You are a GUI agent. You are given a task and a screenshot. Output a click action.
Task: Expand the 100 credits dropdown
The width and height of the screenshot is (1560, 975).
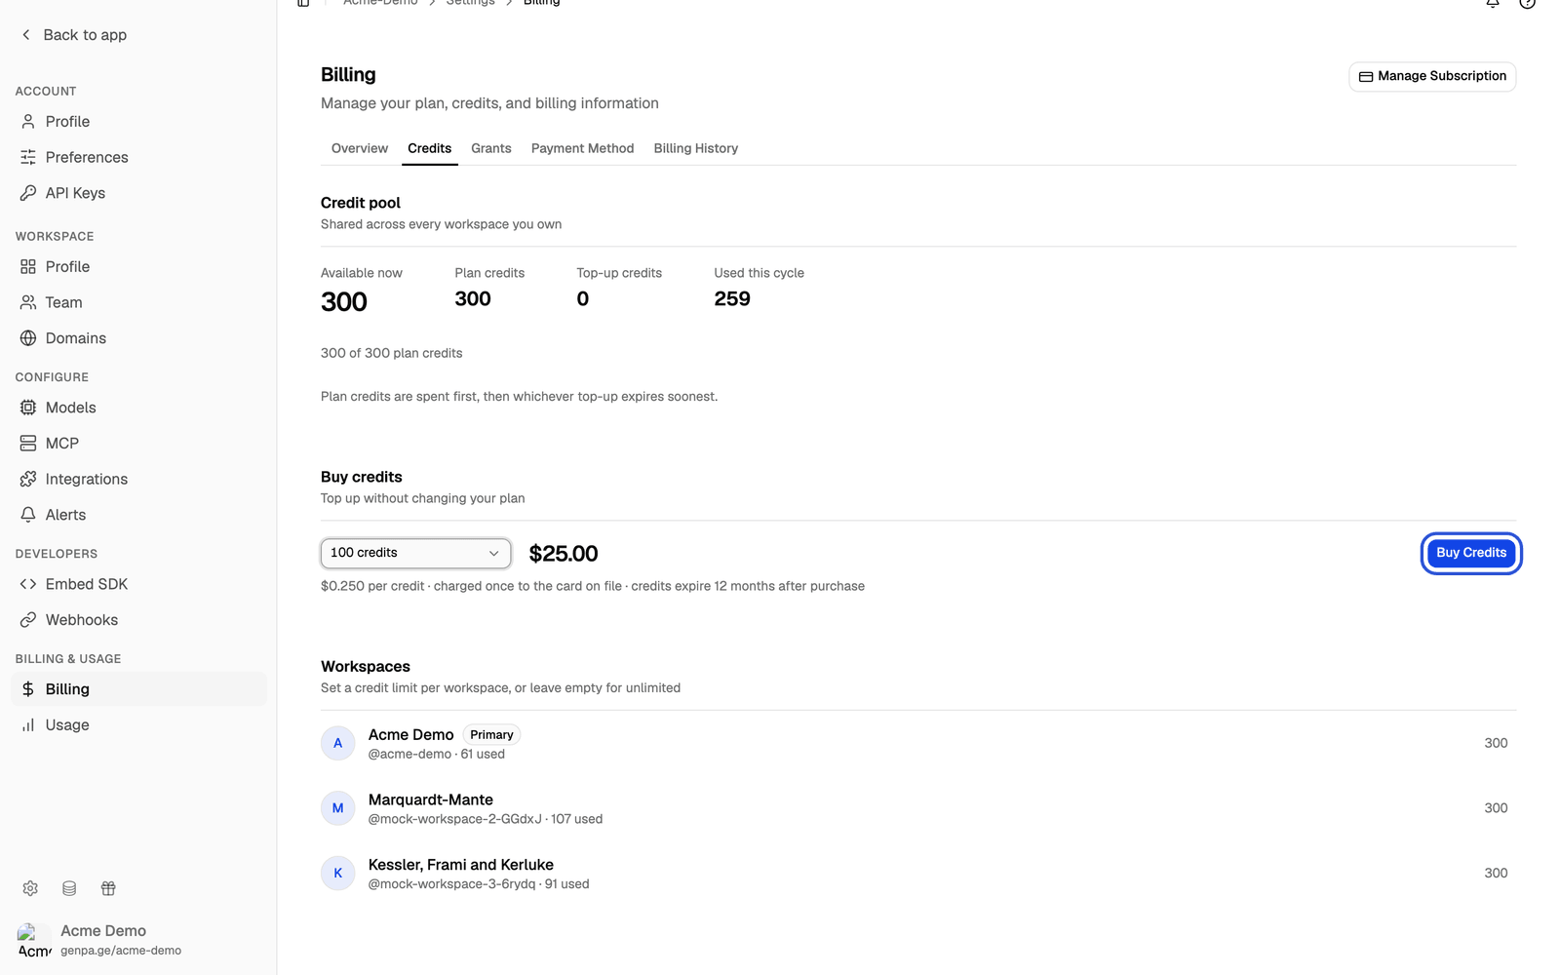pos(415,553)
